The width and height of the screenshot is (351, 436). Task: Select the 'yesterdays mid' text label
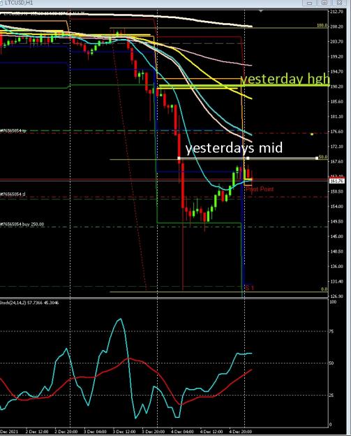click(234, 148)
